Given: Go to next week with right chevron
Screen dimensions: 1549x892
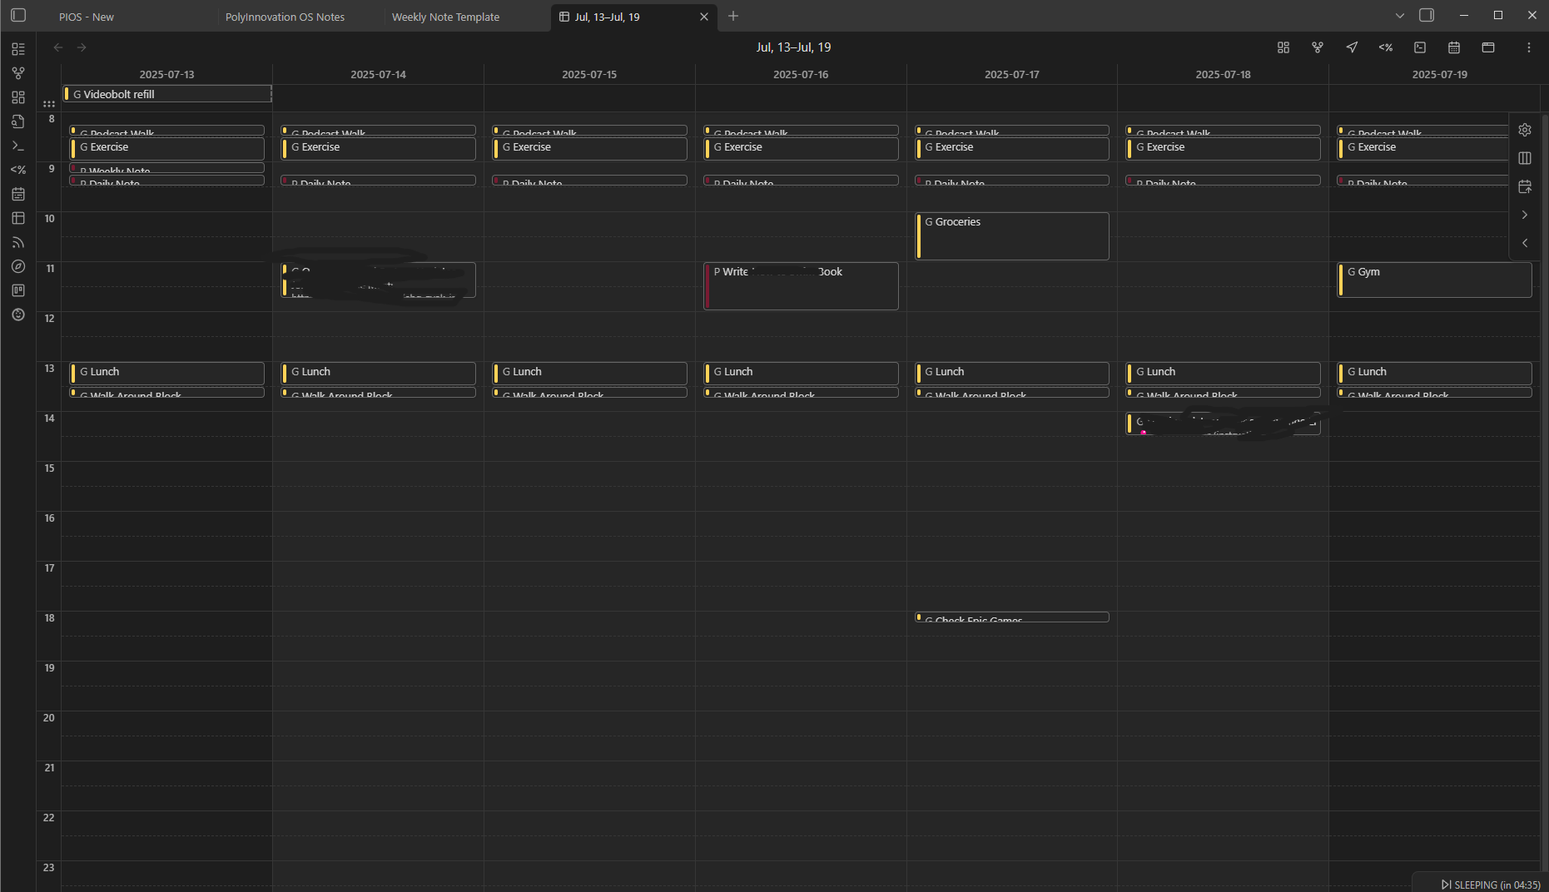Looking at the screenshot, I should point(1525,215).
